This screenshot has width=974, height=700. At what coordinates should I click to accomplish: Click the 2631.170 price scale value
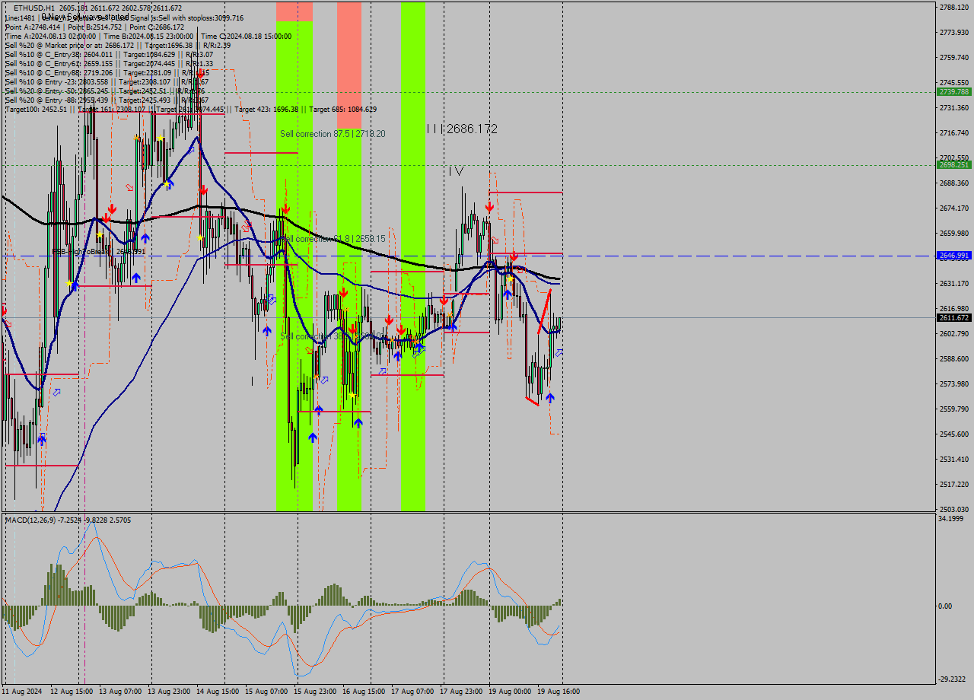click(953, 284)
